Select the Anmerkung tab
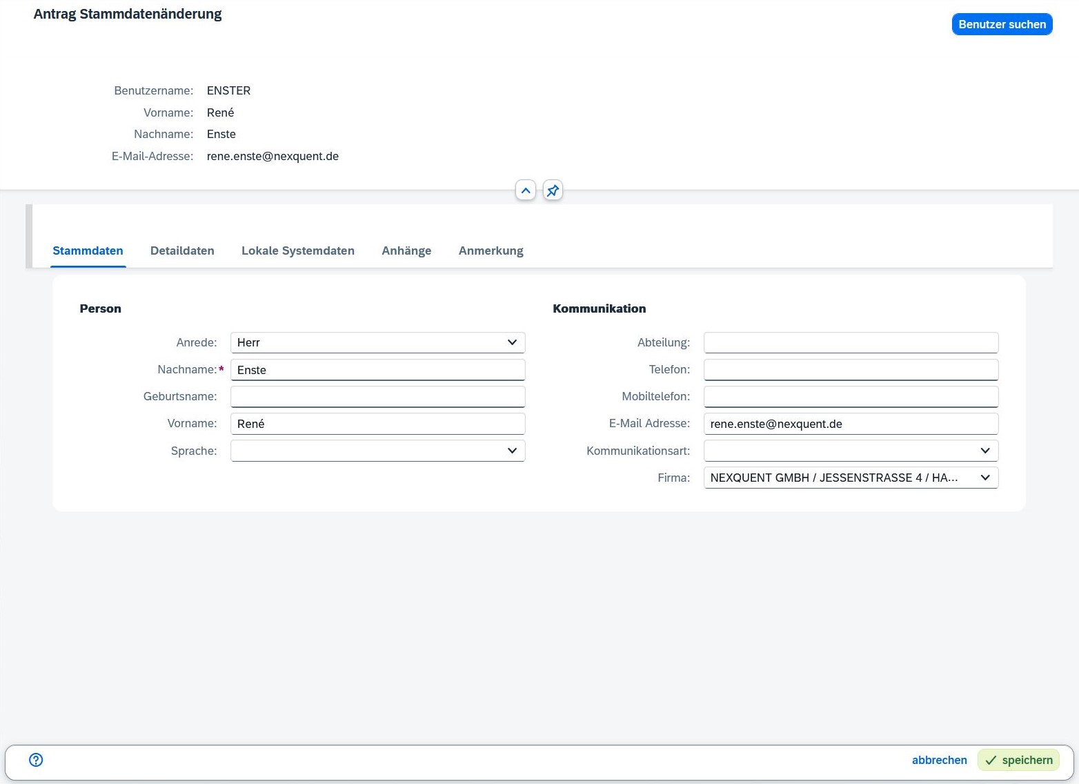The width and height of the screenshot is (1079, 784). click(491, 251)
